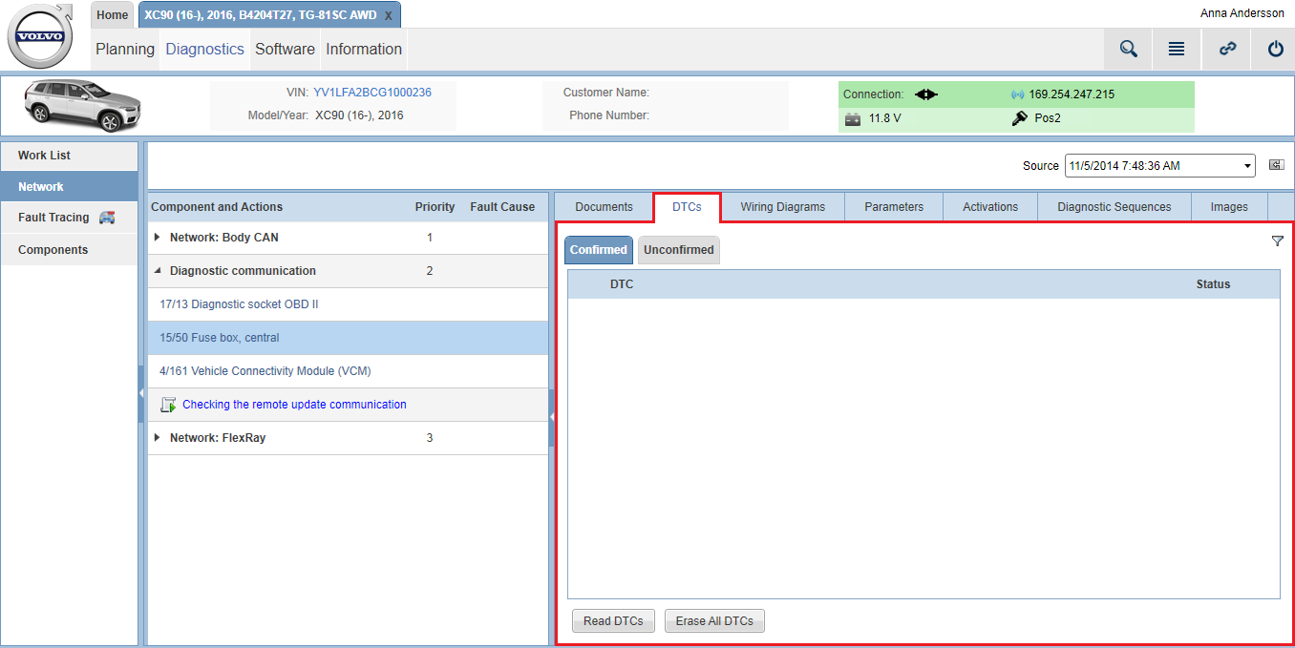
Task: Select Fault Tracing in the sidebar
Action: tap(70, 218)
